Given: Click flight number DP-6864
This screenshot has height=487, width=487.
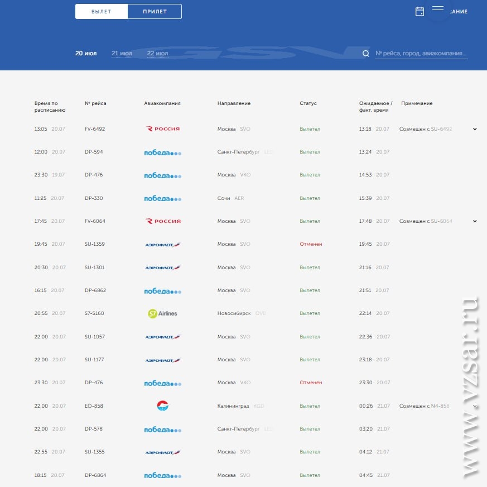Looking at the screenshot, I should click(x=95, y=475).
